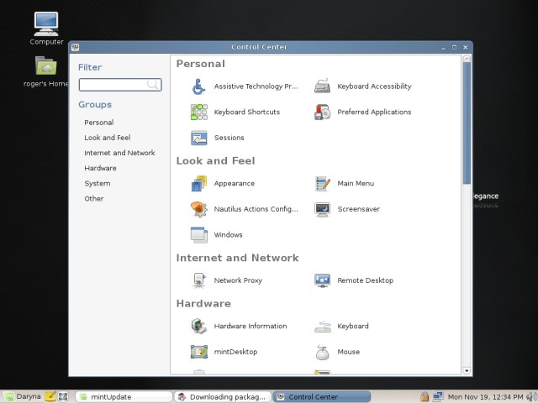Image resolution: width=538 pixels, height=403 pixels.
Task: Open the Sessions icon
Action: tap(198, 138)
